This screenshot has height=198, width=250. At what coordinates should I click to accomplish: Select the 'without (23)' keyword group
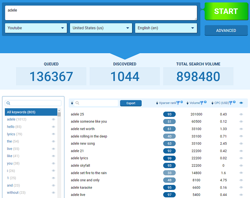point(16,193)
